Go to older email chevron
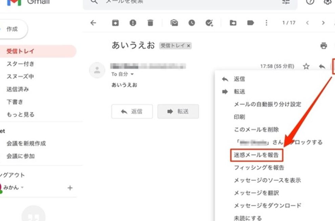This screenshot has height=221, width=335. point(323,23)
